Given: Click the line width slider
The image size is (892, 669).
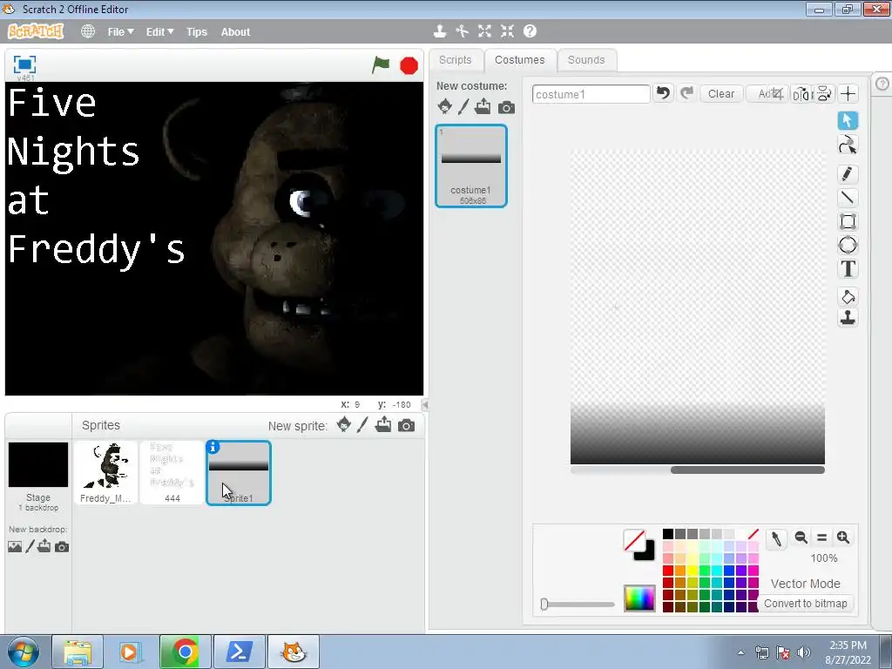Looking at the screenshot, I should click(578, 605).
